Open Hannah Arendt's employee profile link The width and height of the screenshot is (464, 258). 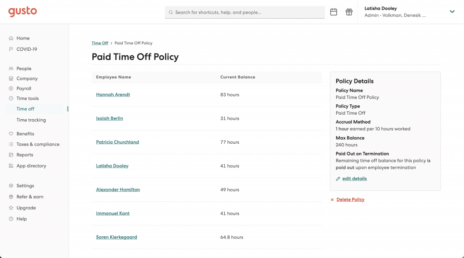coord(113,95)
